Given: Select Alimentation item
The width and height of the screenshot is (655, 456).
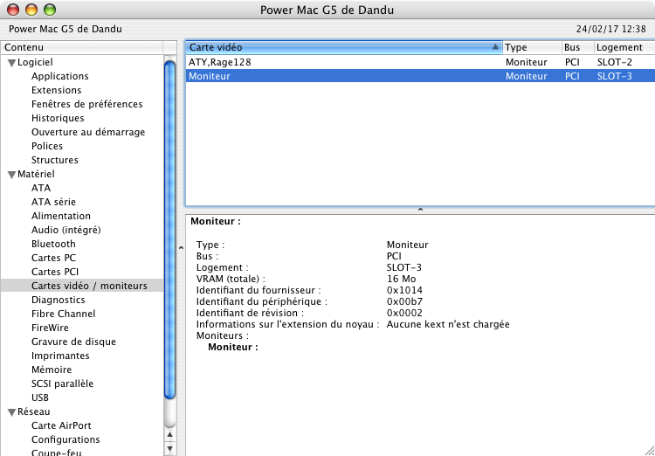Looking at the screenshot, I should tap(61, 216).
